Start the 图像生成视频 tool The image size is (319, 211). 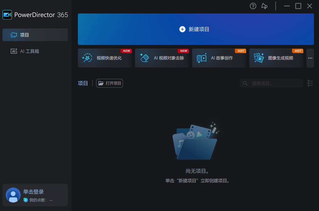[x=276, y=58]
